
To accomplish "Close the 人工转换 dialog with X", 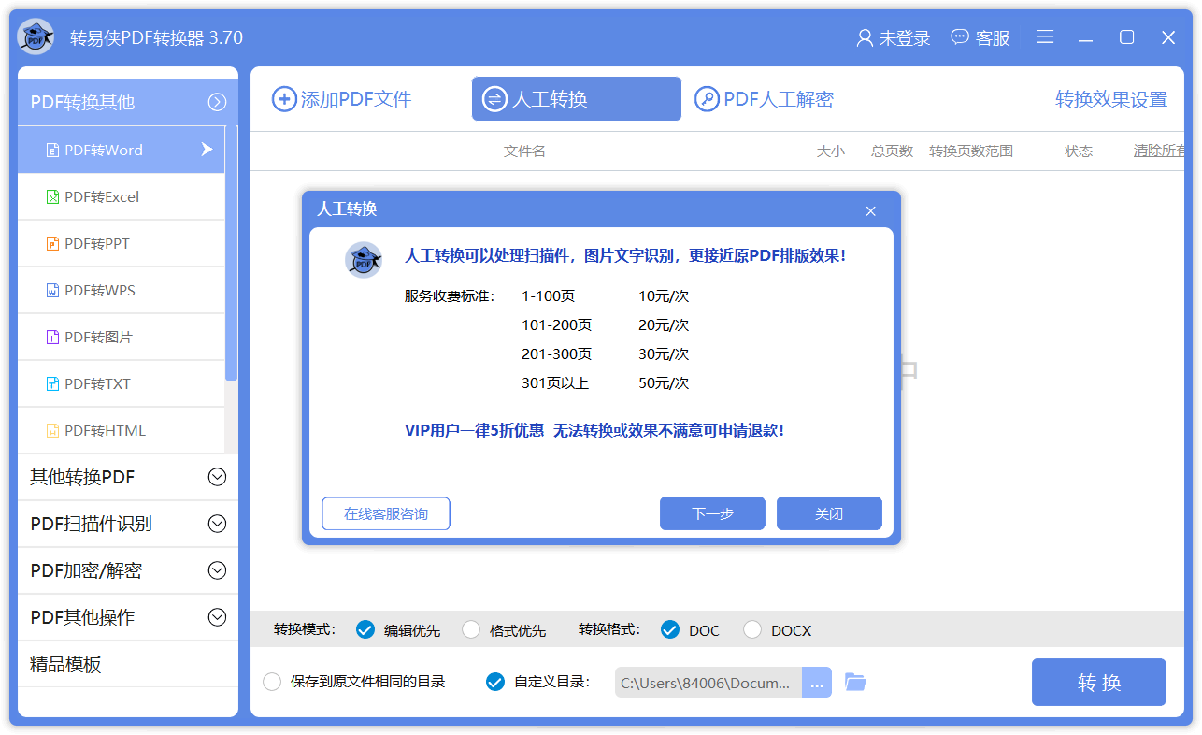I will (x=870, y=211).
